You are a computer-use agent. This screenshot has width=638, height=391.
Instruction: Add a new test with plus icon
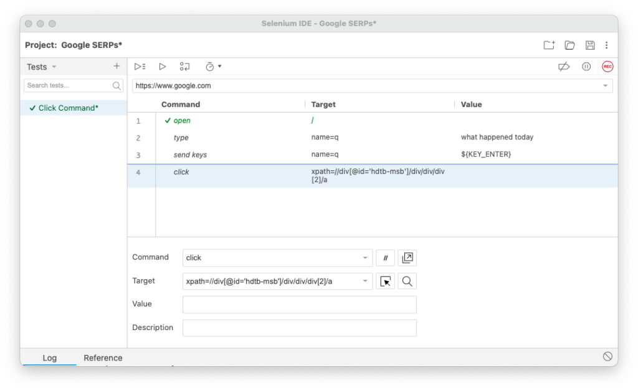117,66
